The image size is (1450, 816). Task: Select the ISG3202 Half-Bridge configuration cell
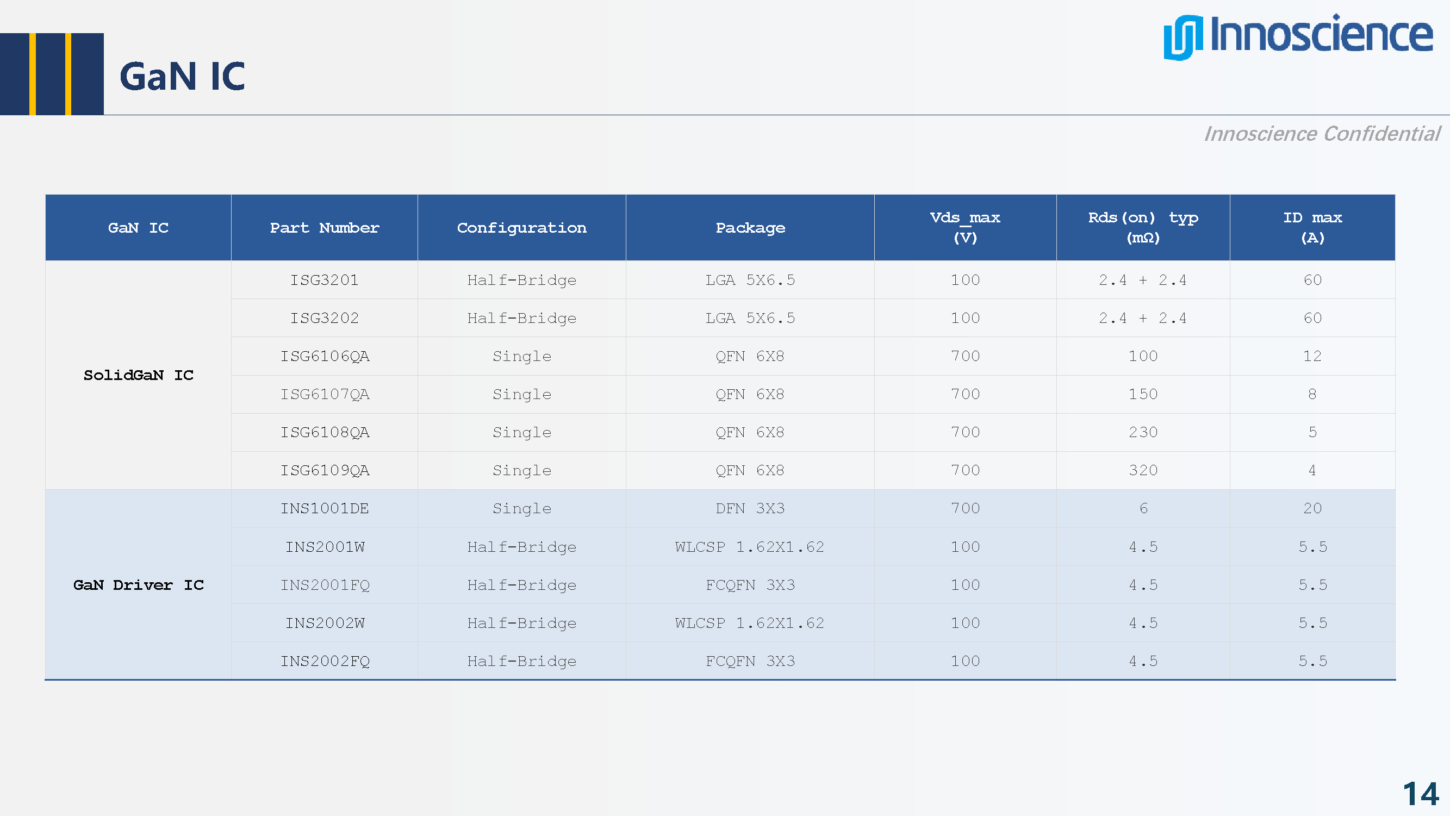[521, 319]
